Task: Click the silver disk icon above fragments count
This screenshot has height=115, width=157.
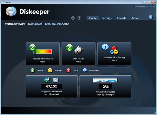Action: (56, 80)
